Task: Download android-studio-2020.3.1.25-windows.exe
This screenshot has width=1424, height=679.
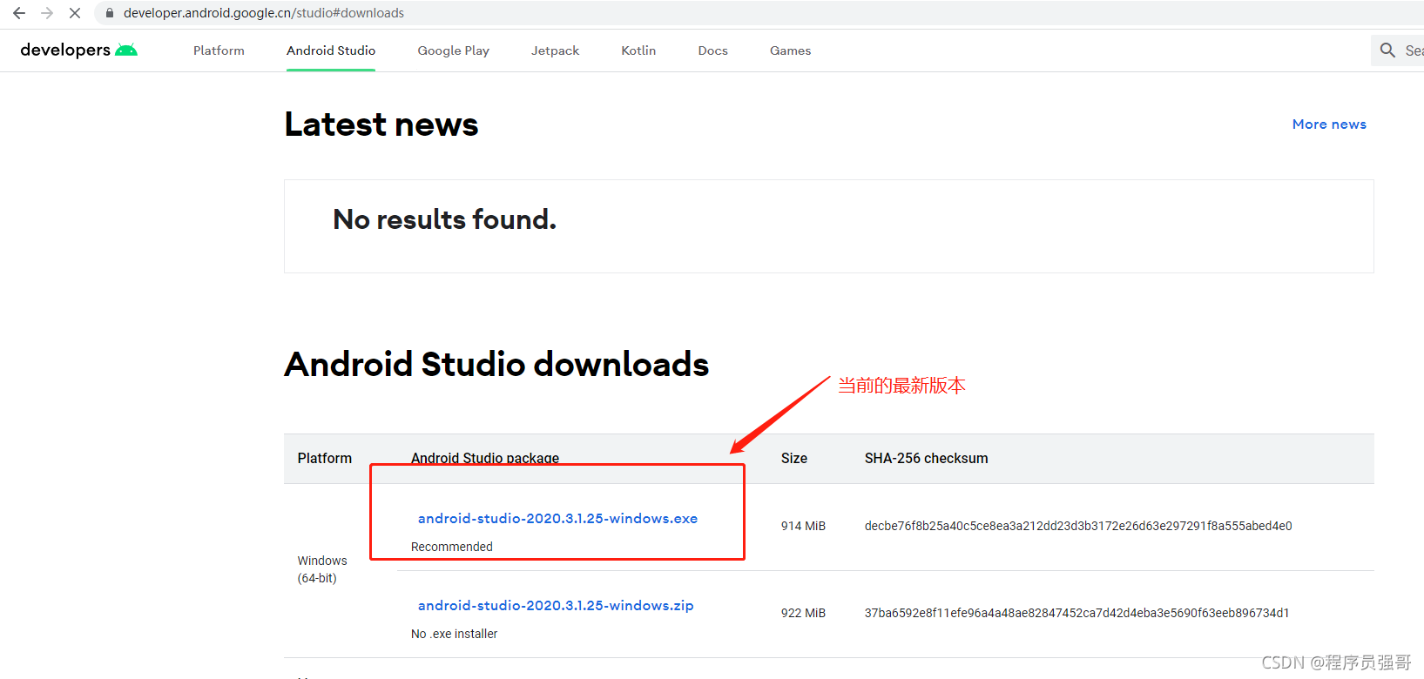Action: point(557,519)
